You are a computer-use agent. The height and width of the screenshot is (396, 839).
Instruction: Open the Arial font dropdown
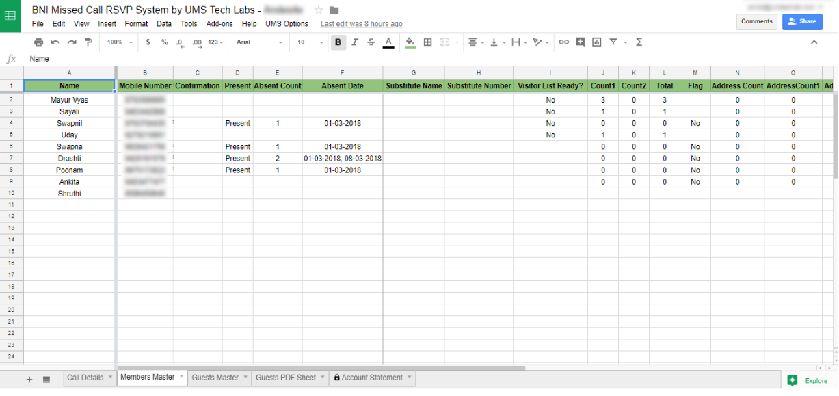(x=259, y=42)
